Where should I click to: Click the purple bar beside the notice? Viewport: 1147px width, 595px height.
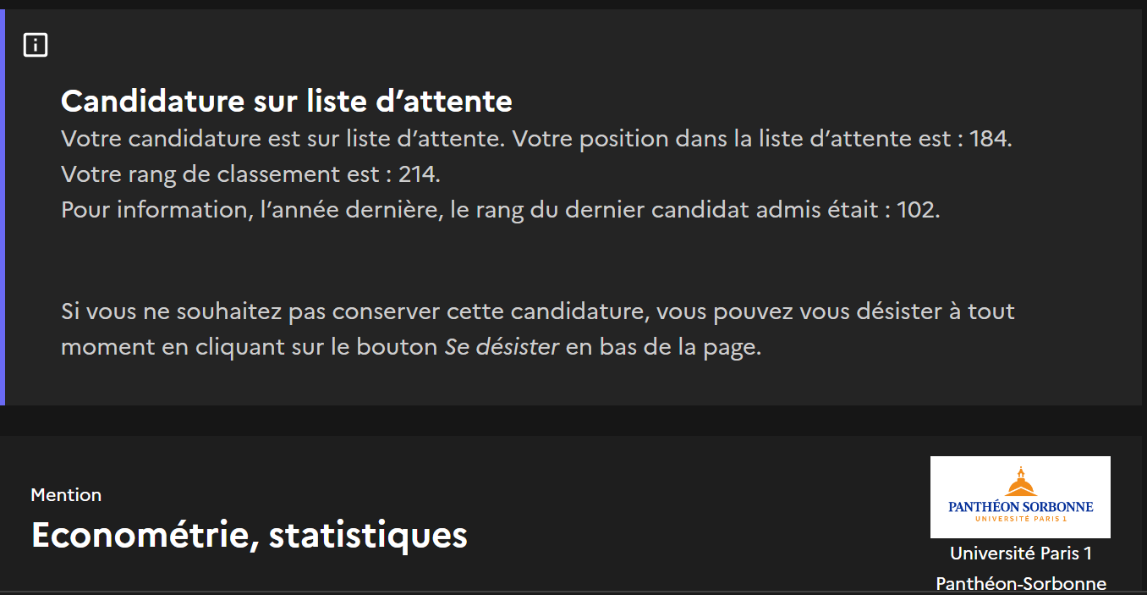[x=3, y=207]
